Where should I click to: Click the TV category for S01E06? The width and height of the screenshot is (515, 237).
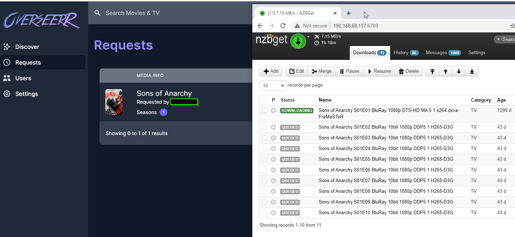[474, 170]
